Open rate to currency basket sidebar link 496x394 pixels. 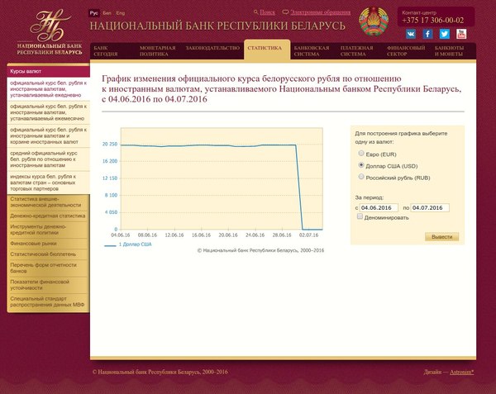[x=49, y=135]
